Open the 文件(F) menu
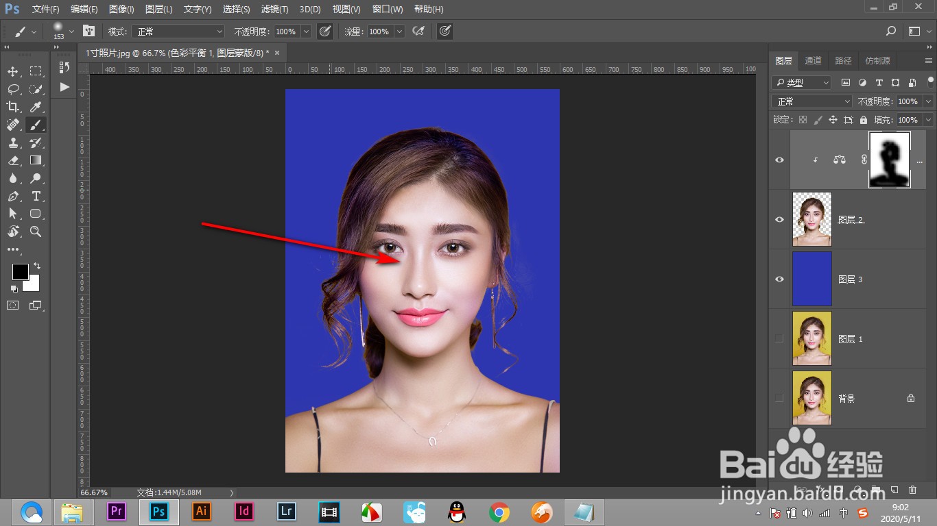 (46, 9)
